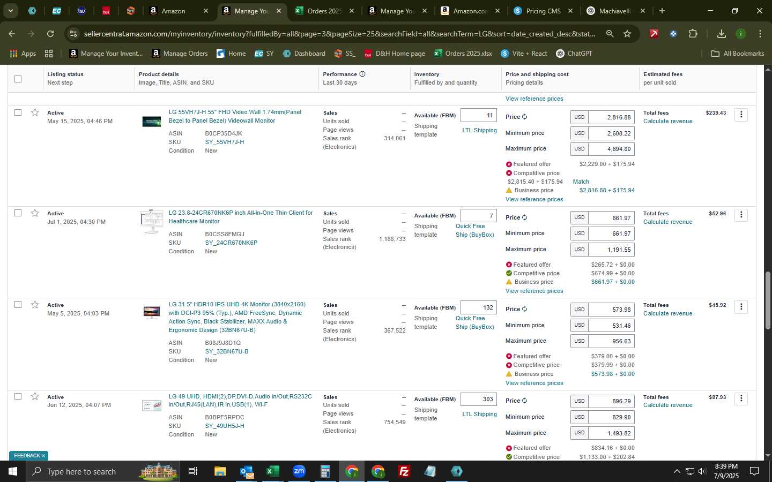Edit available quantity field showing 11

(479, 115)
